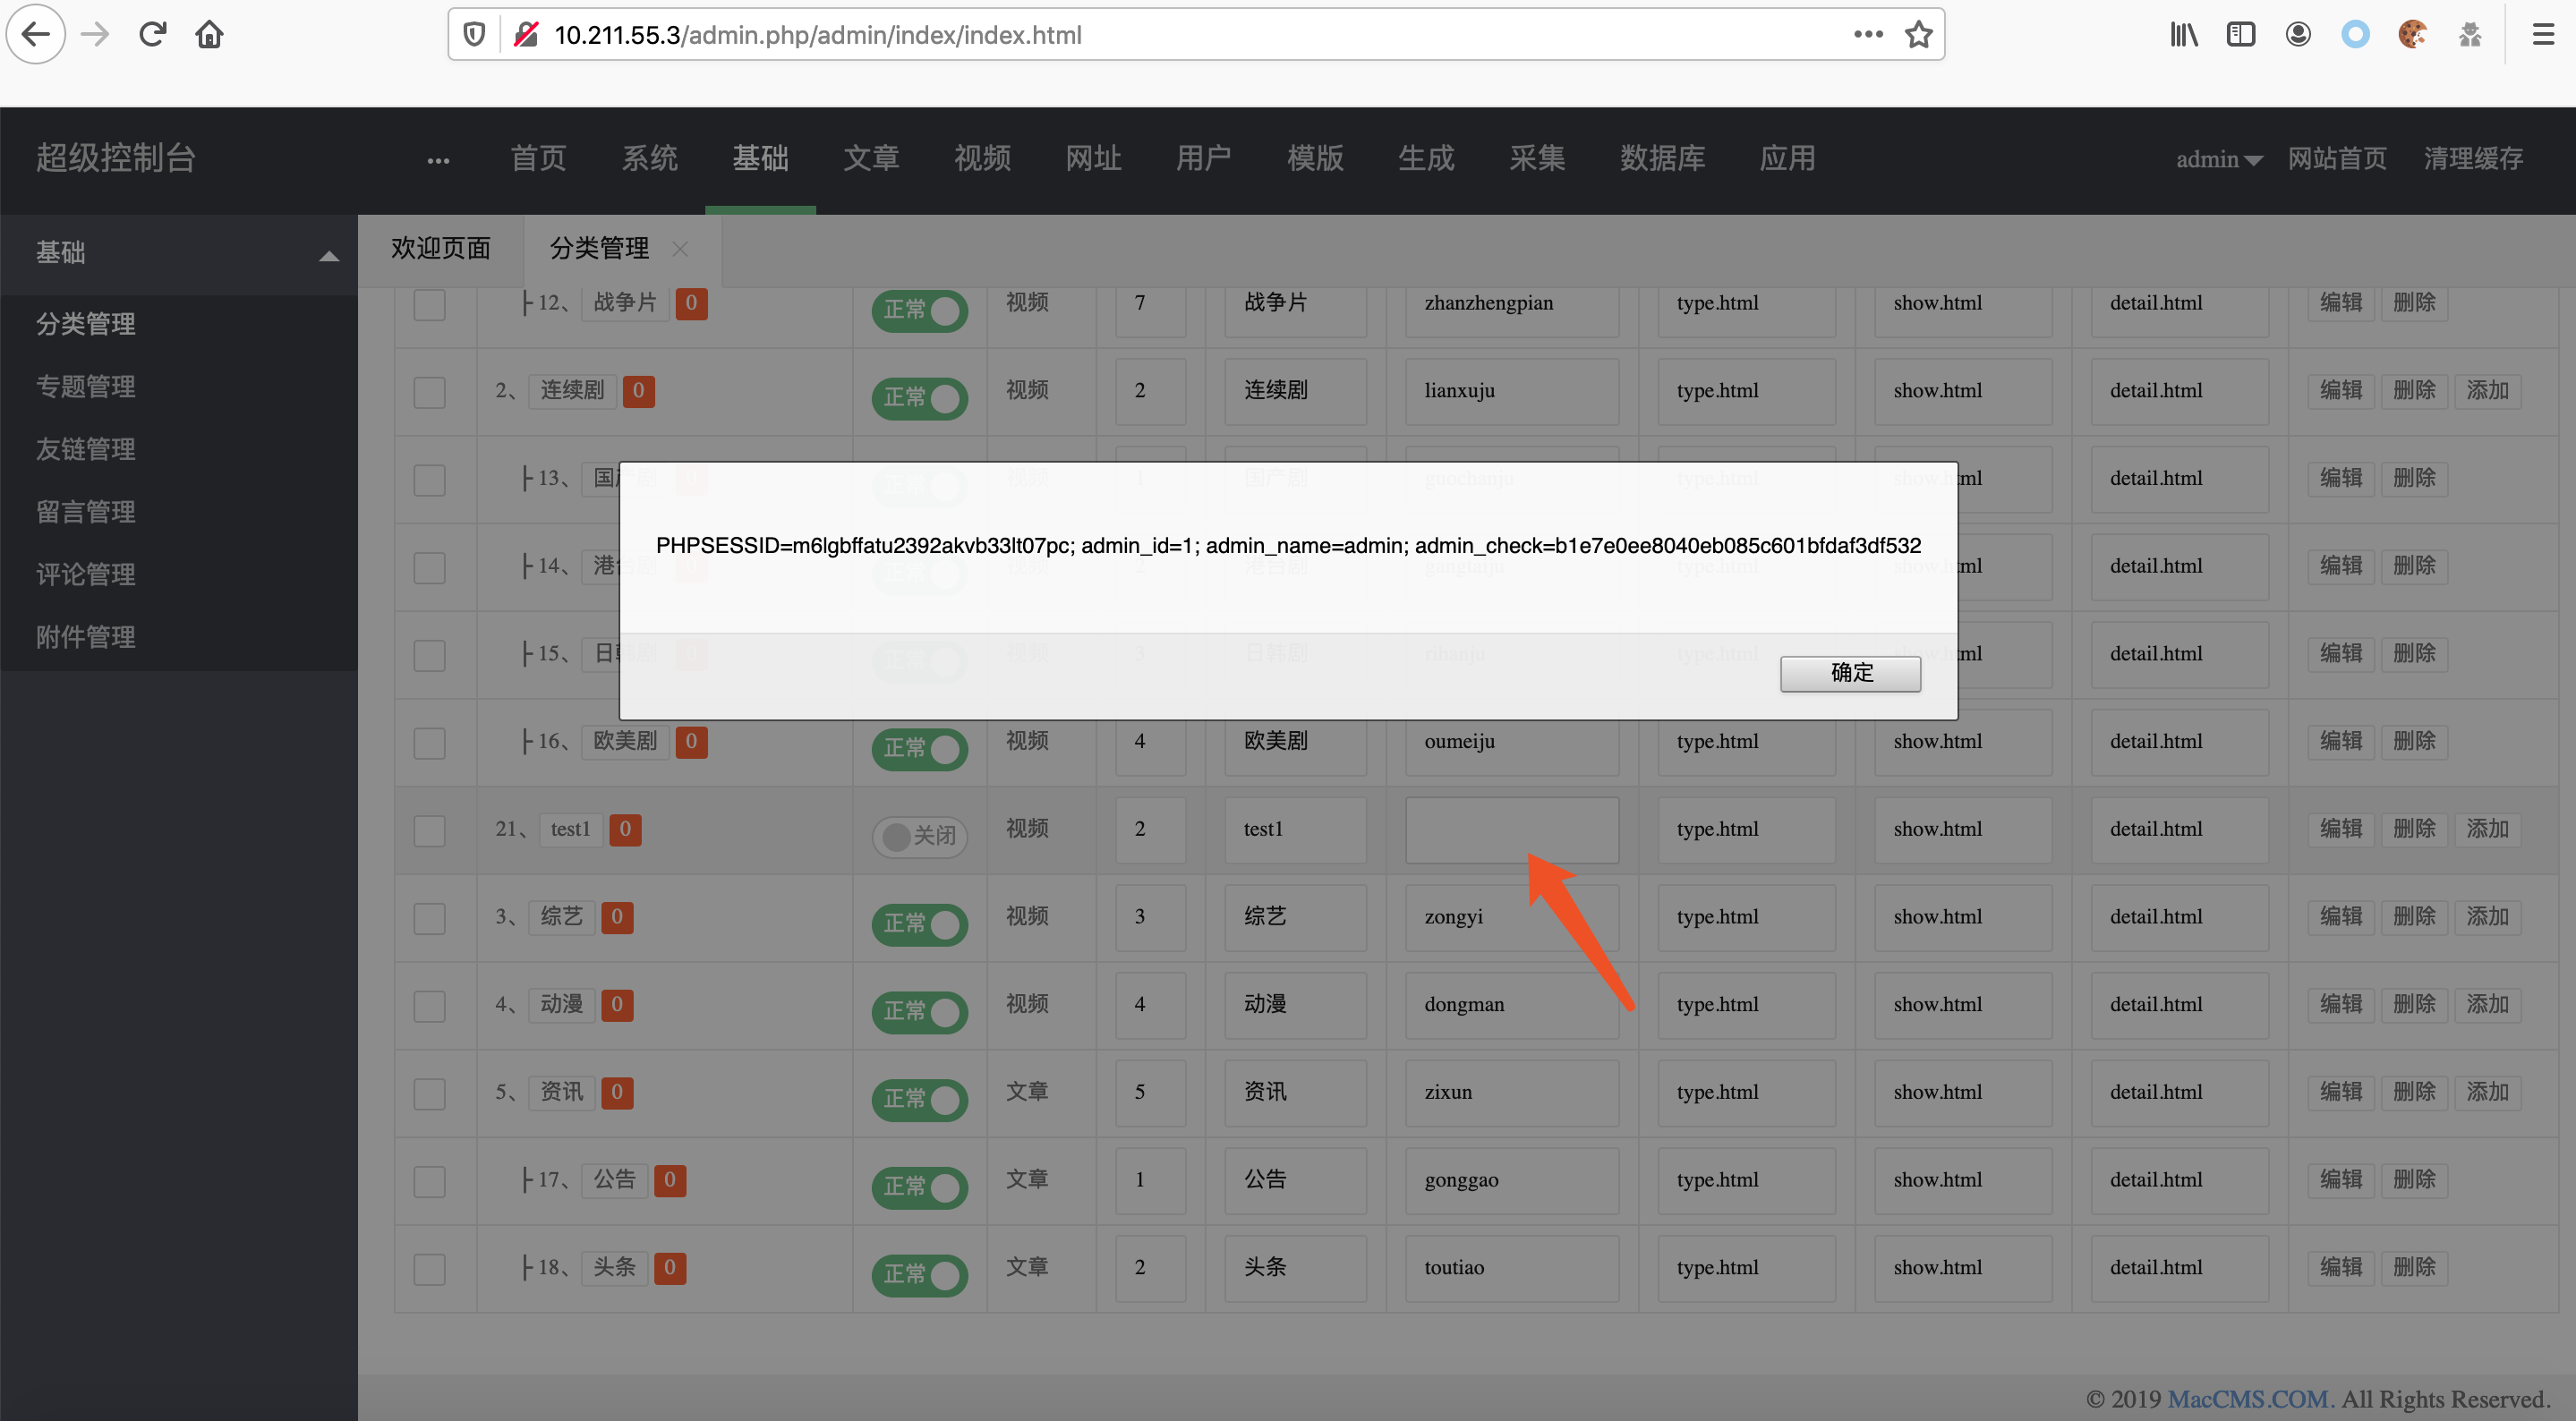Close the 分类管理 tab with X
2576x1421 pixels.
pos(680,249)
